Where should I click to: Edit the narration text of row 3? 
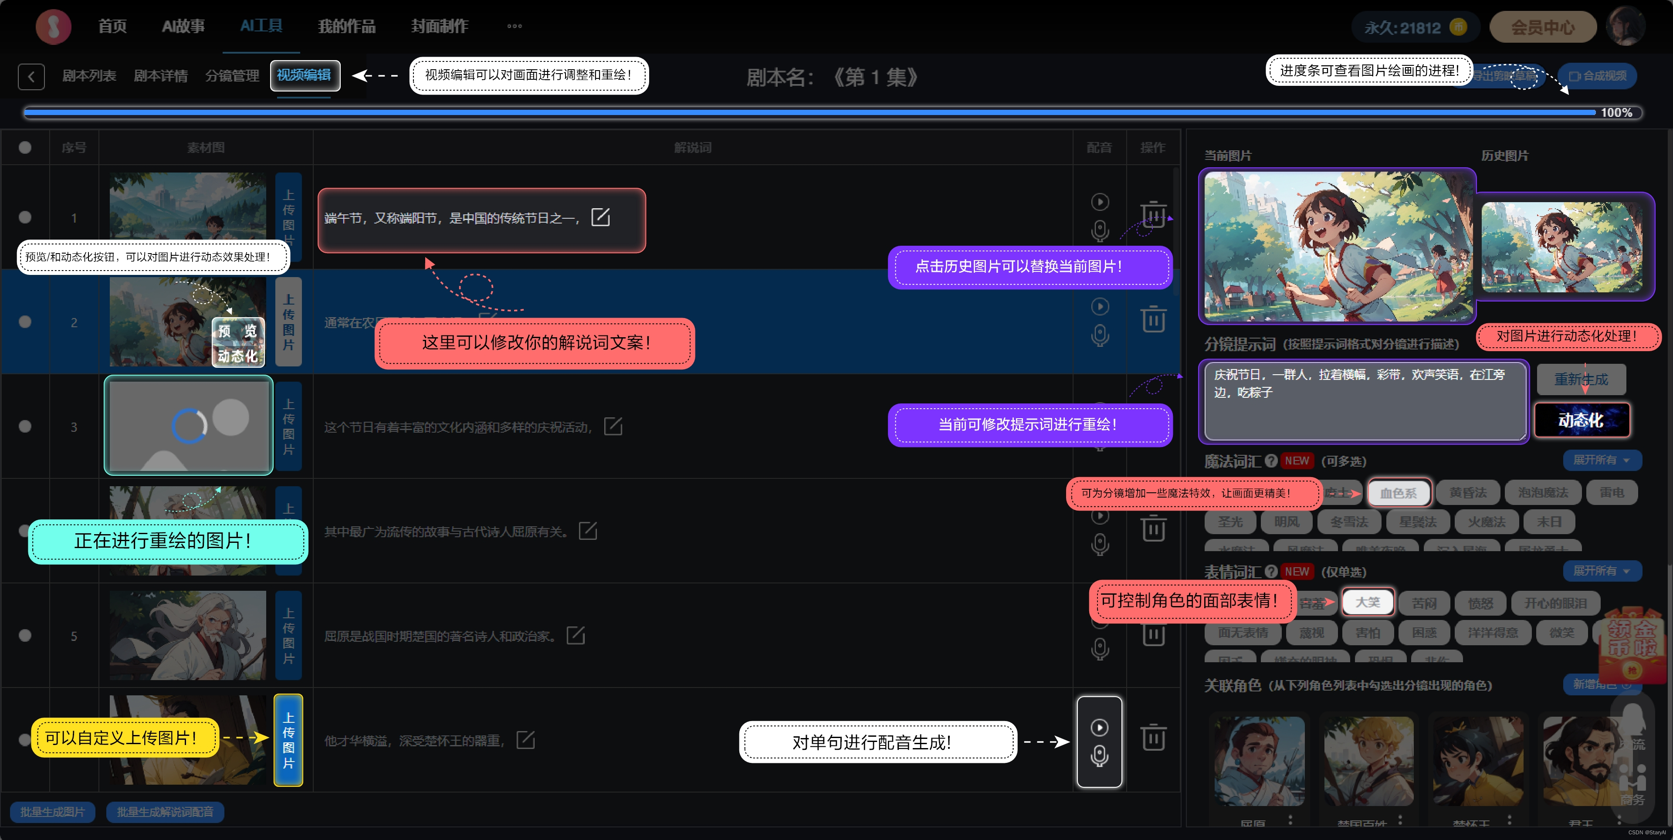point(613,427)
